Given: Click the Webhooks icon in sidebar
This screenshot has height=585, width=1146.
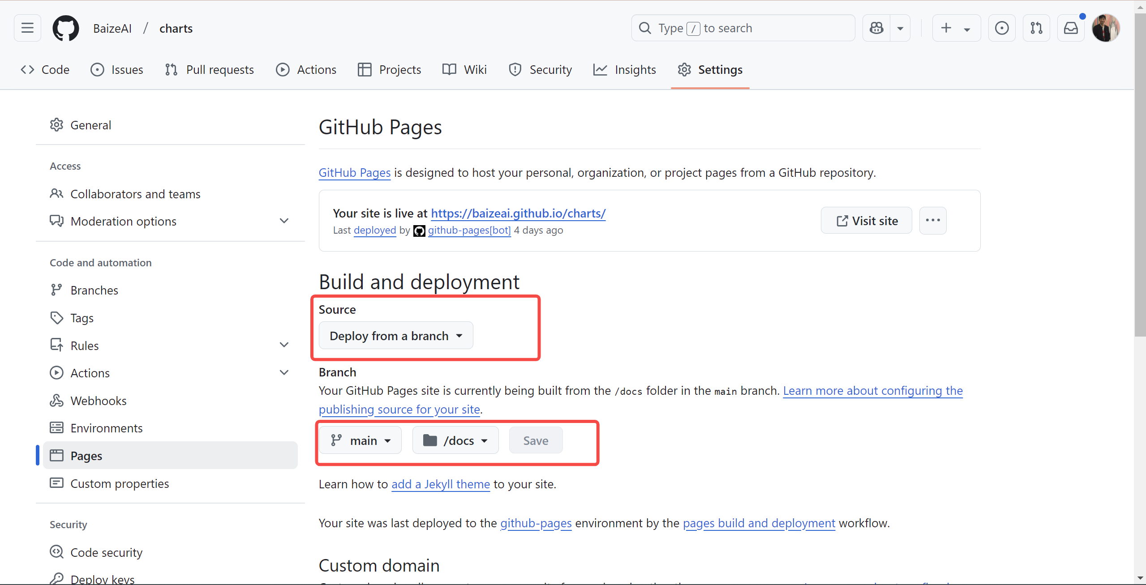Looking at the screenshot, I should coord(56,401).
